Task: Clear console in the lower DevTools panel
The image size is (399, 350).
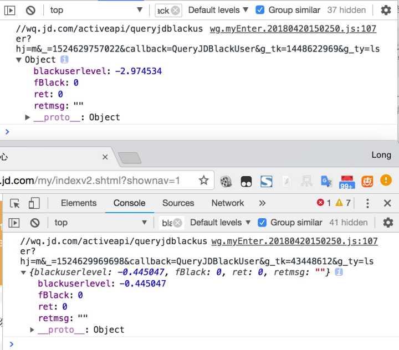Action: coord(35,223)
